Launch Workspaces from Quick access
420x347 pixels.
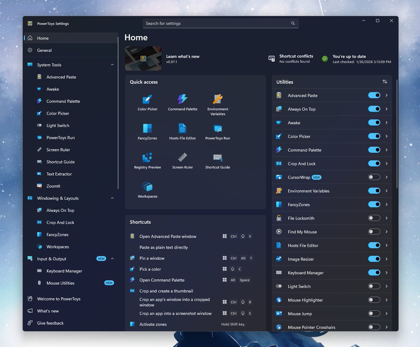click(147, 189)
